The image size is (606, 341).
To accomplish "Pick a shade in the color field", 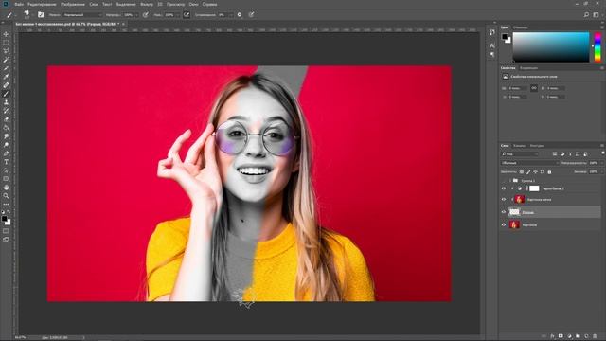I will pos(551,47).
